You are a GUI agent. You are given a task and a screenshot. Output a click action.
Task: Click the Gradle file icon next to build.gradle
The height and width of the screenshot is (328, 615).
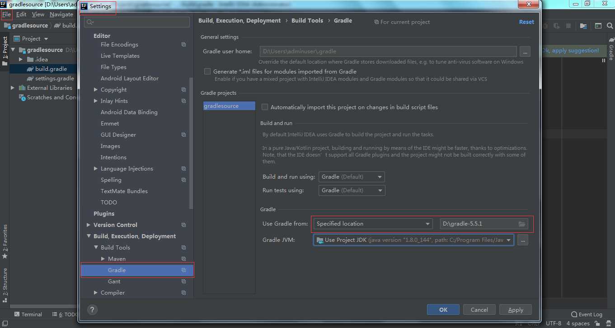click(30, 69)
